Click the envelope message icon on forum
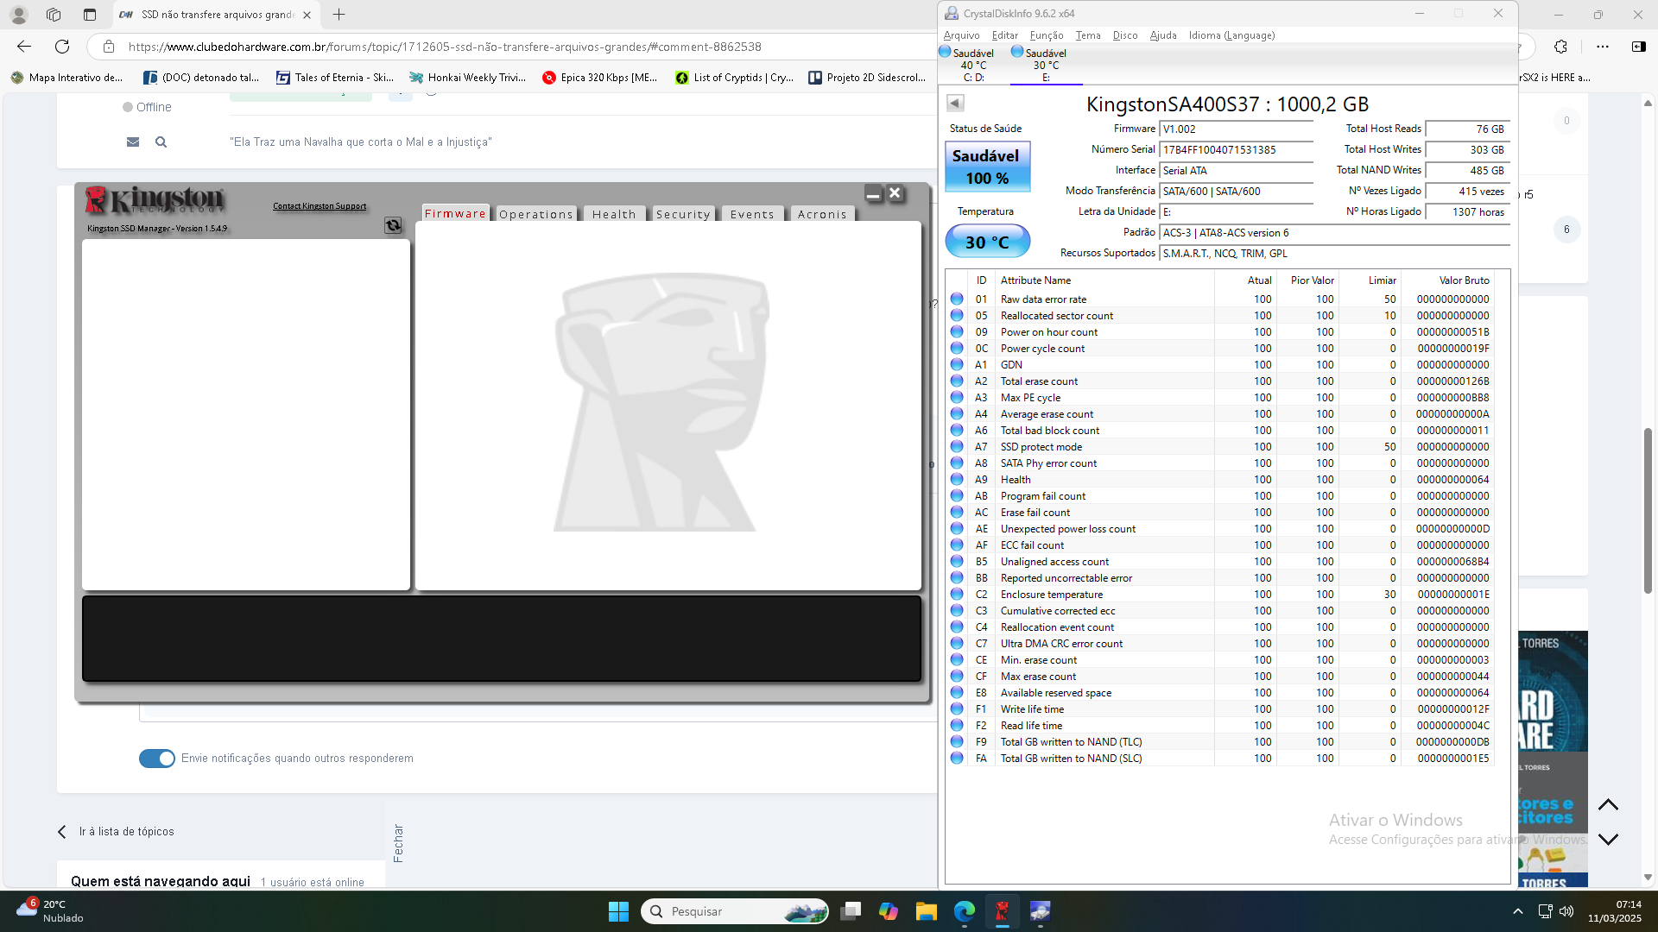The width and height of the screenshot is (1658, 932). 133,142
